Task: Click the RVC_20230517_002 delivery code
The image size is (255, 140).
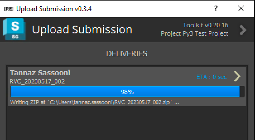Action: (37, 81)
